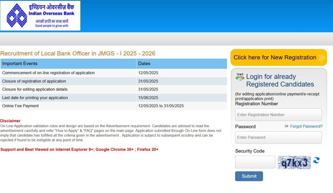Select the Dates column header
Viewport: 333px width, 193px height.
(x=144, y=64)
